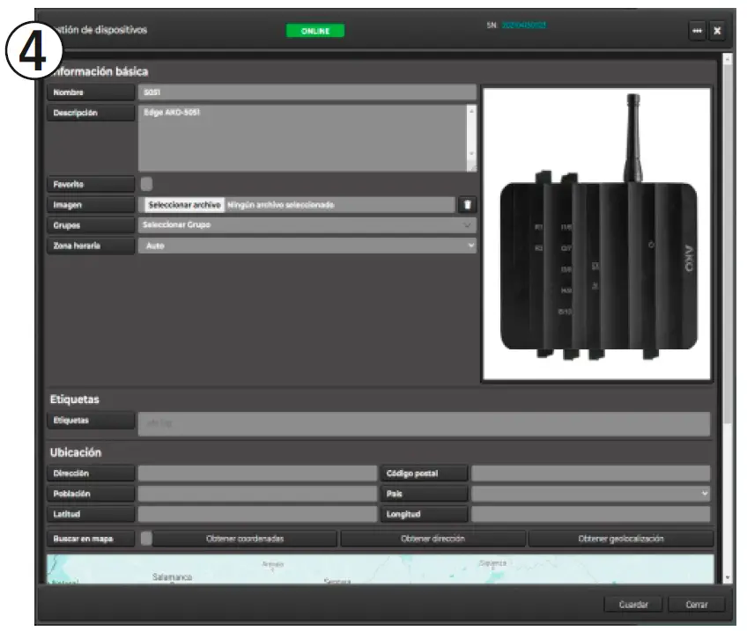Click the trash icon next to Imagen

coord(466,203)
